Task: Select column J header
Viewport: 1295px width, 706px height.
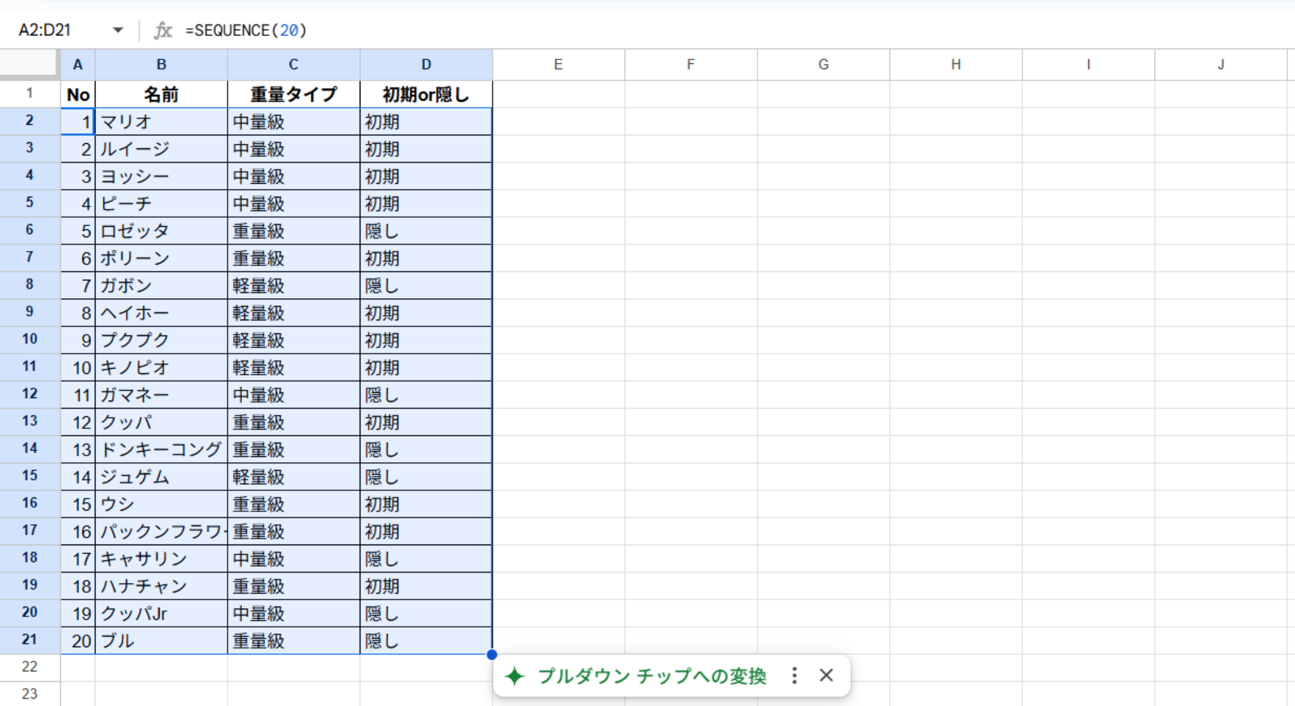Action: point(1220,64)
